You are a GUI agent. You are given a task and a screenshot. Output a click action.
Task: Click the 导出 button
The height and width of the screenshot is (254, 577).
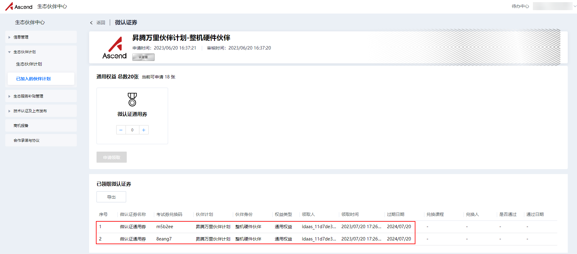point(111,197)
